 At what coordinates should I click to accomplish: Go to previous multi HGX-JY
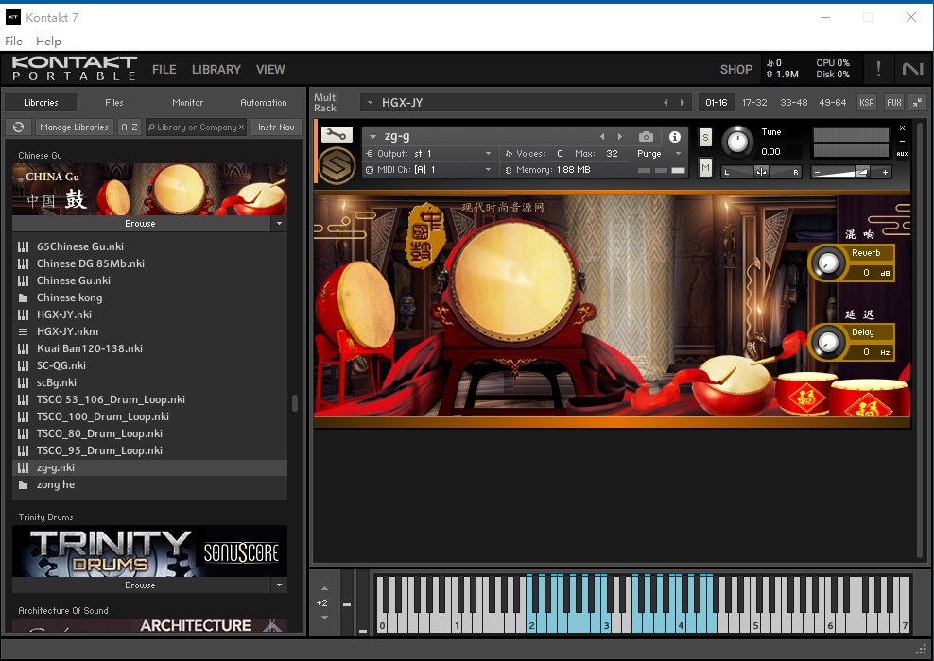pyautogui.click(x=666, y=102)
